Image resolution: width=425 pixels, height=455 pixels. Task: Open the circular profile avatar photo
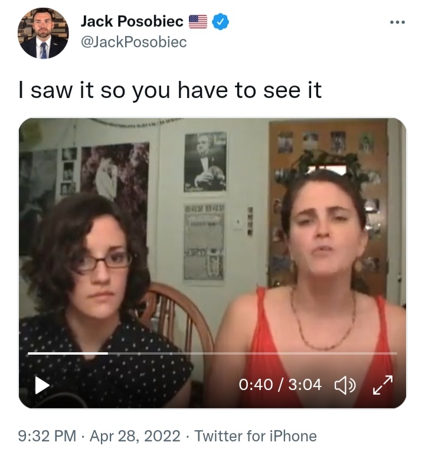[x=43, y=33]
